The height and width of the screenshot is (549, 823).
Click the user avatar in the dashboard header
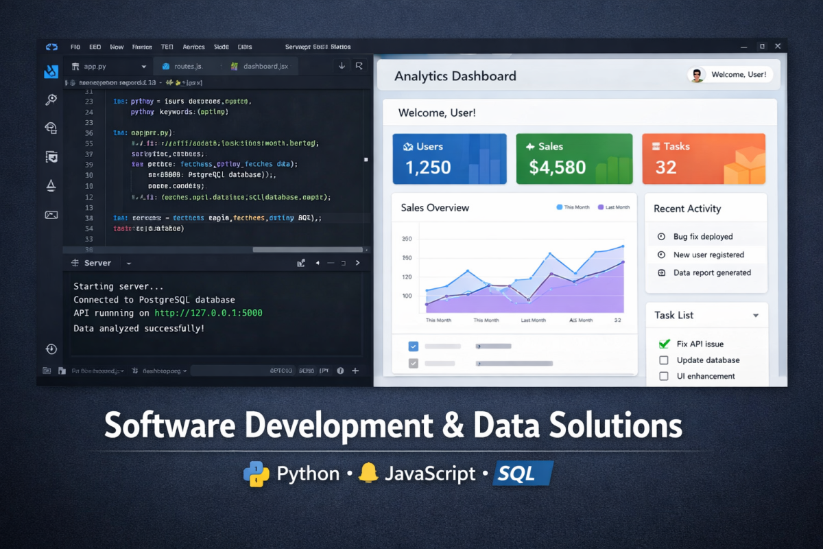point(697,75)
